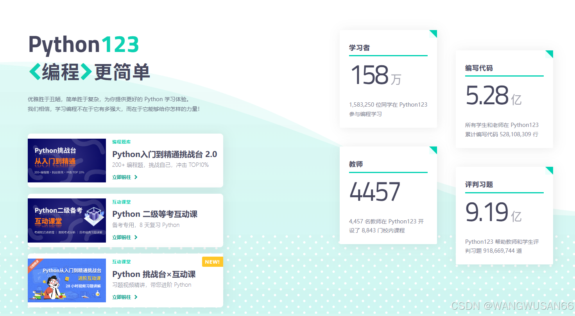Click the 4457 teacher count
575x316 pixels.
tap(375, 192)
